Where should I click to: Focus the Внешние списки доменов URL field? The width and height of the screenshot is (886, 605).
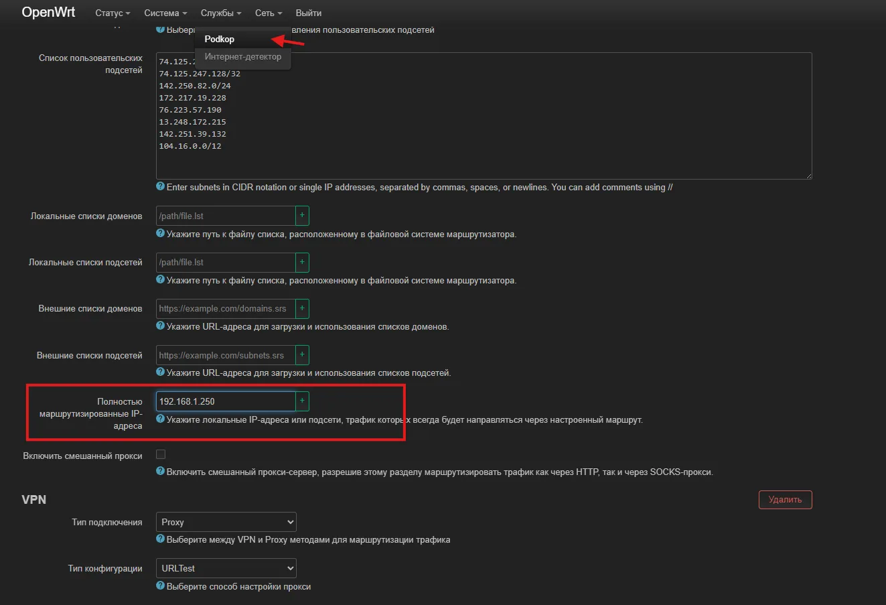[x=226, y=308]
